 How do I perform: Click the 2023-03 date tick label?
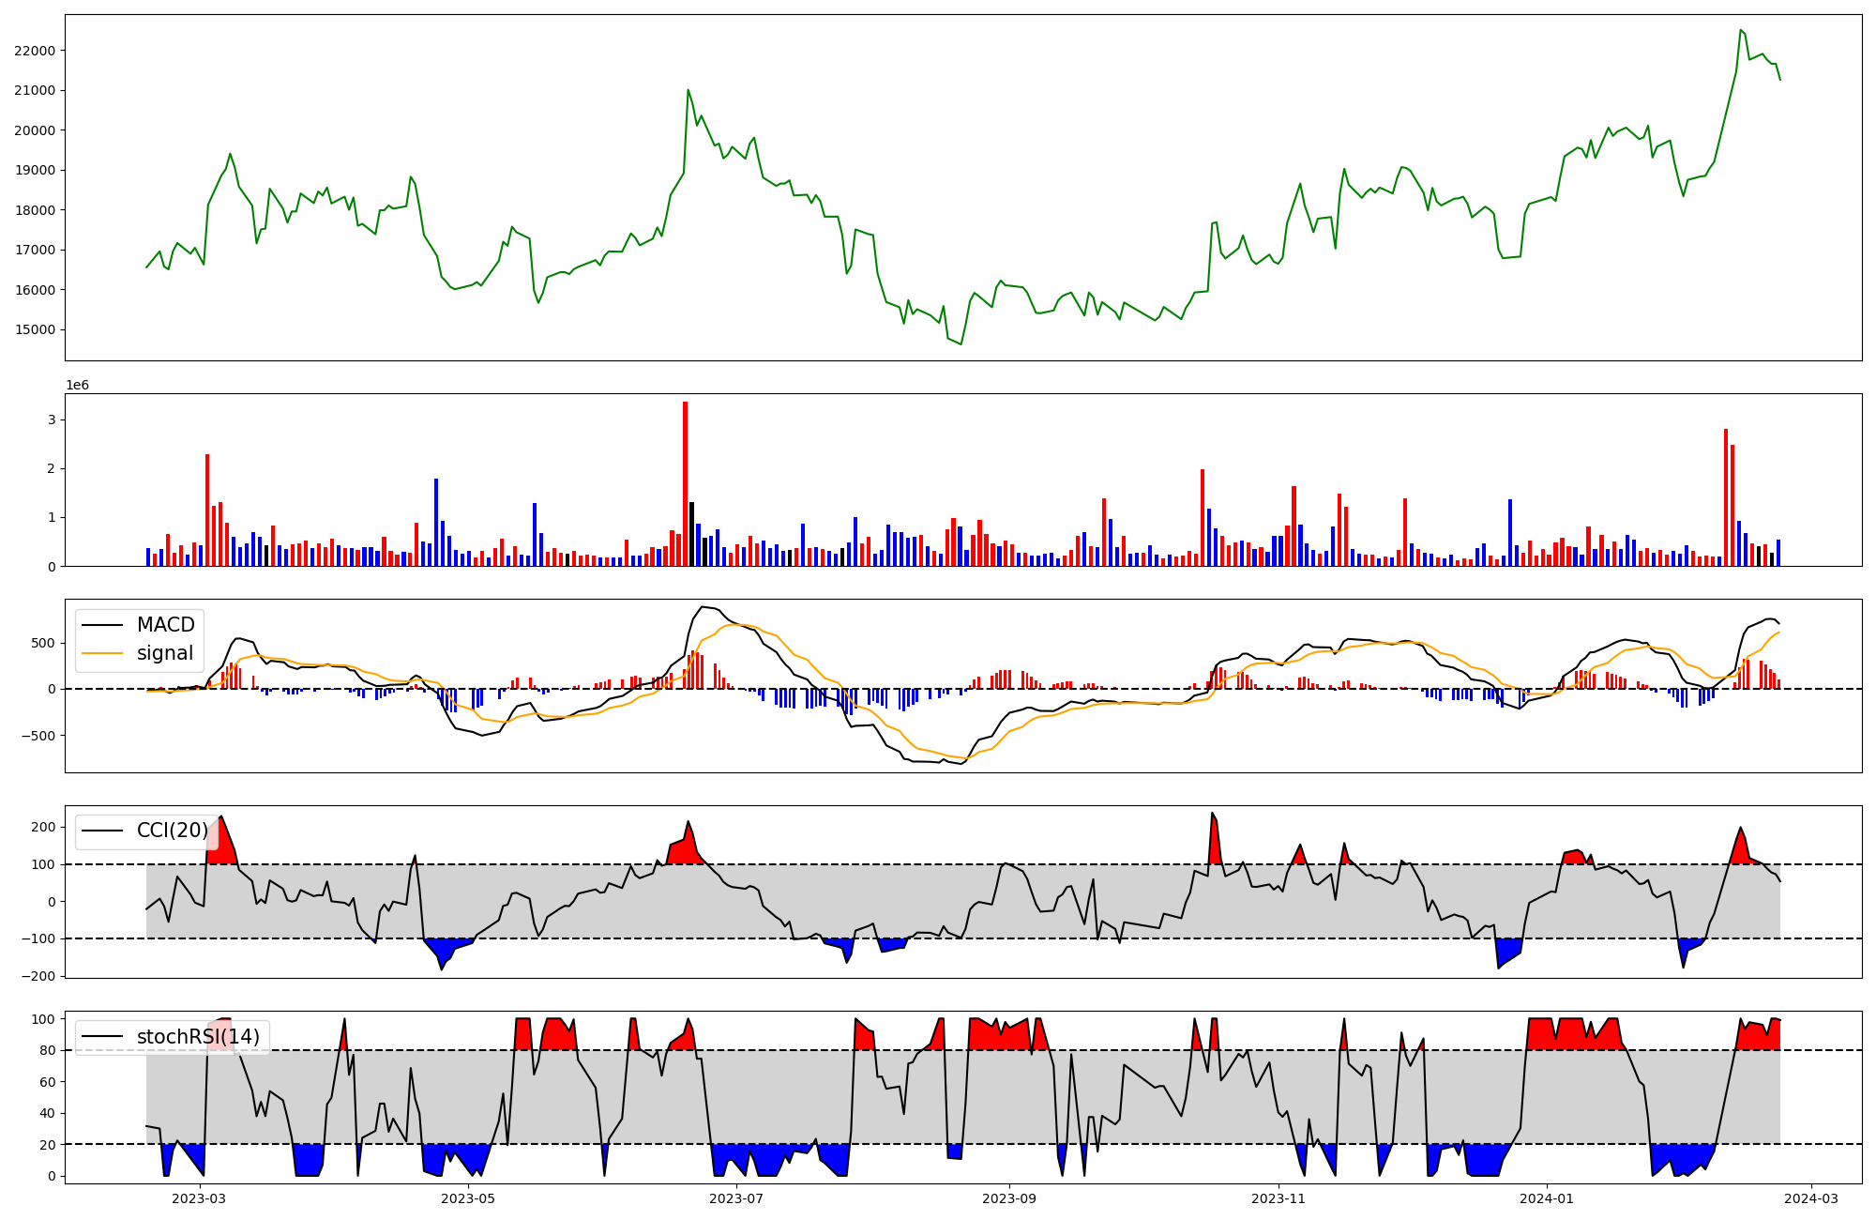click(x=199, y=1198)
